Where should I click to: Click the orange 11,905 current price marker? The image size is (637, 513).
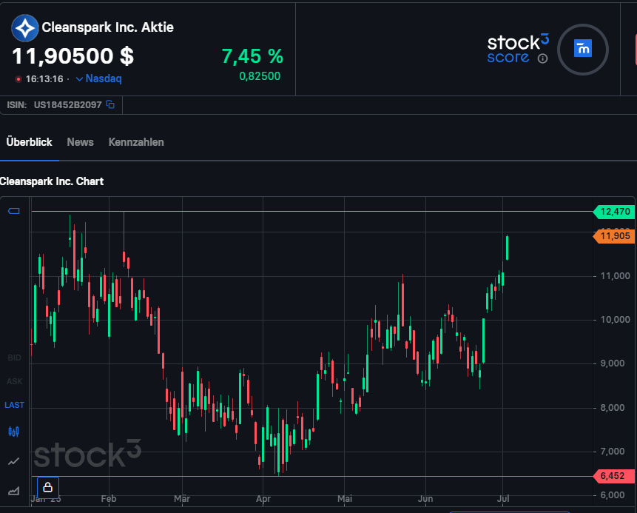tap(614, 236)
